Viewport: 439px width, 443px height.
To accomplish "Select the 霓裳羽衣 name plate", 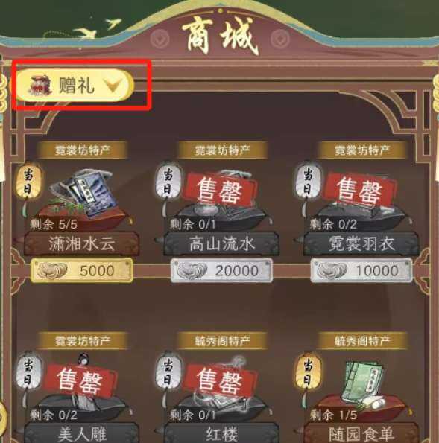I will point(361,243).
